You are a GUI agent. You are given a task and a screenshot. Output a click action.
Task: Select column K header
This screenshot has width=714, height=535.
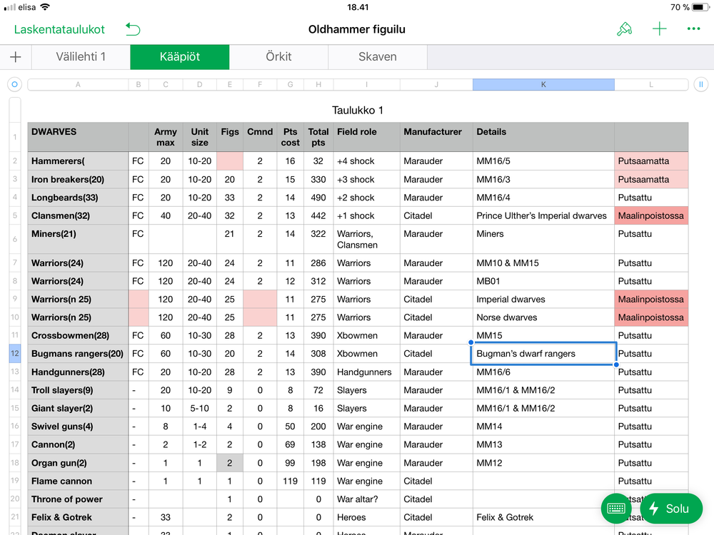pyautogui.click(x=543, y=85)
